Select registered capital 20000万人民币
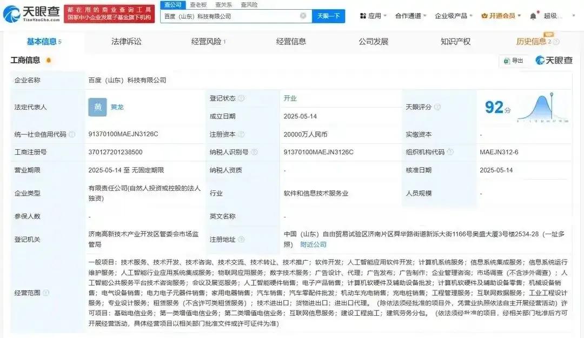 pyautogui.click(x=306, y=135)
